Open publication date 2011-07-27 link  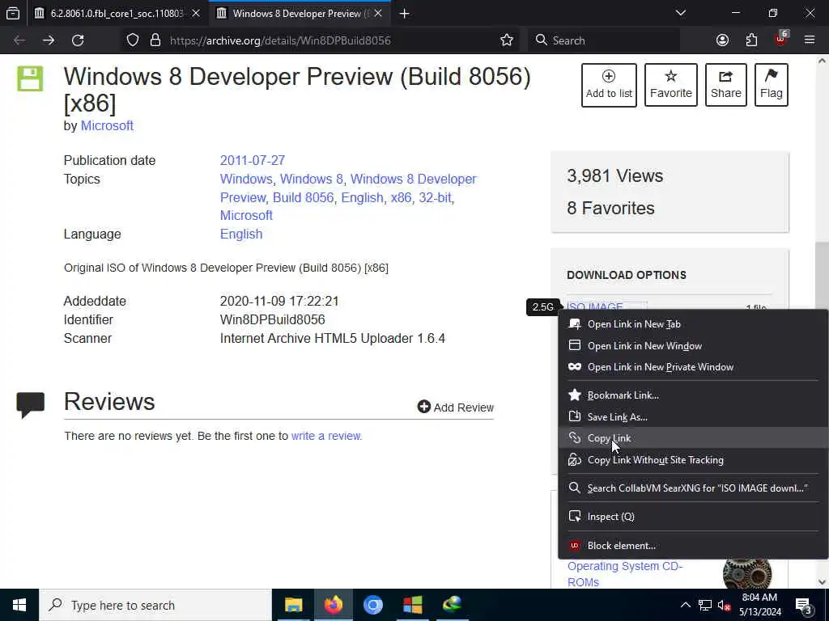pos(253,161)
